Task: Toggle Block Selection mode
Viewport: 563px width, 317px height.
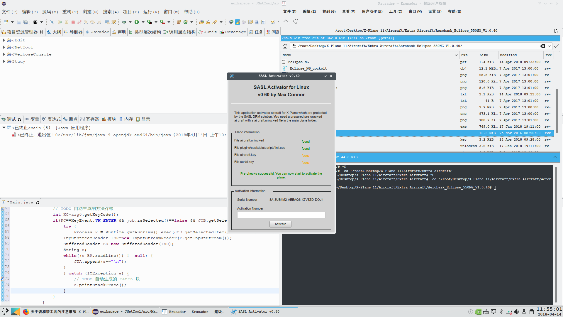Action: (x=257, y=22)
